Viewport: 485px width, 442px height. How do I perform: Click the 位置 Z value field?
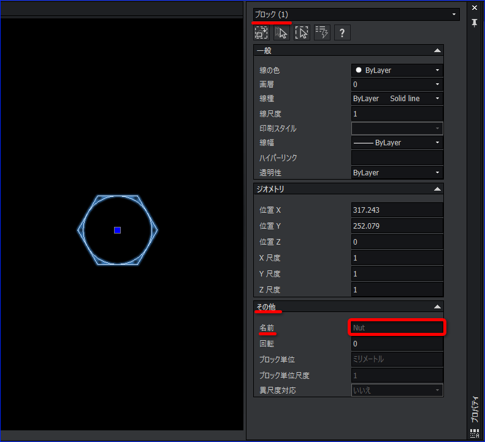coord(397,242)
